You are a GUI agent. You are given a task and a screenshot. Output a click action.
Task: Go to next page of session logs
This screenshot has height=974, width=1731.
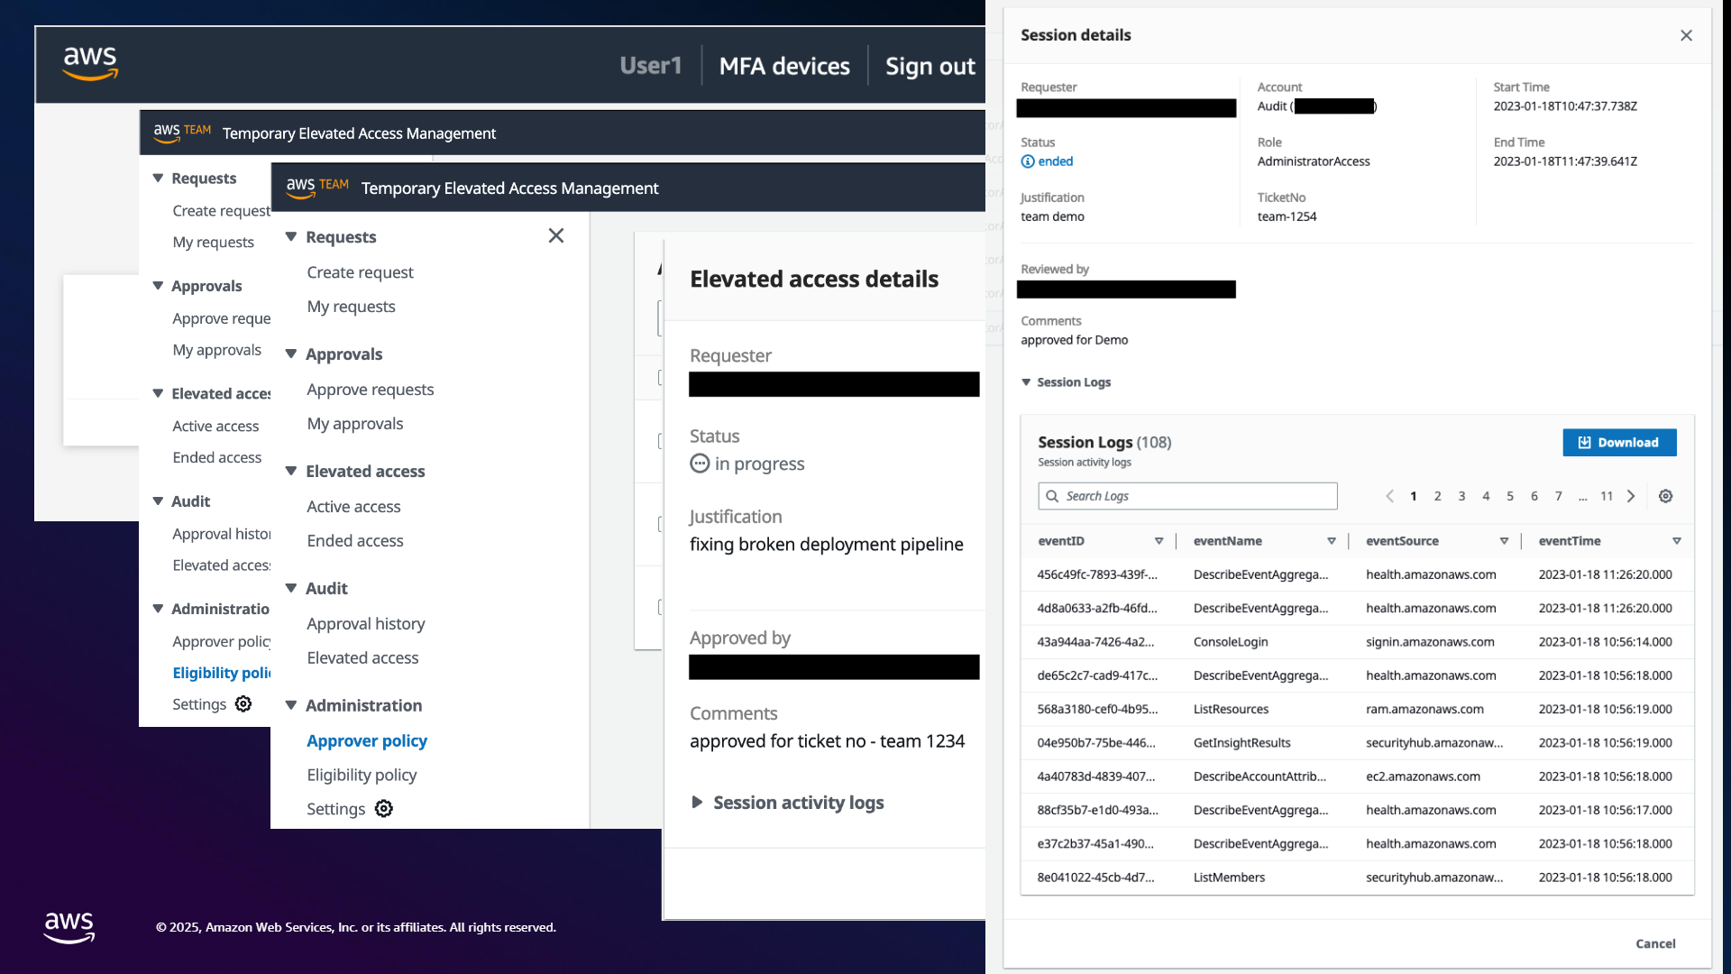pyautogui.click(x=1631, y=496)
